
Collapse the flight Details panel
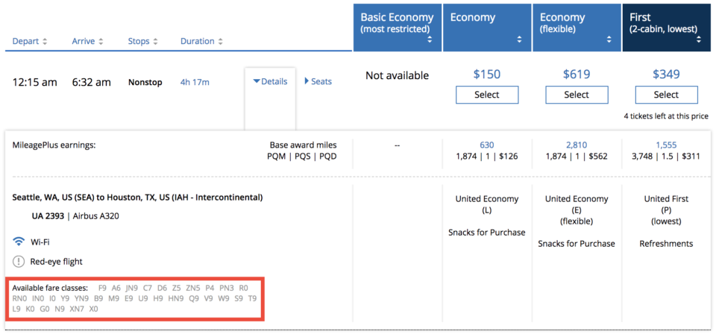coord(270,82)
